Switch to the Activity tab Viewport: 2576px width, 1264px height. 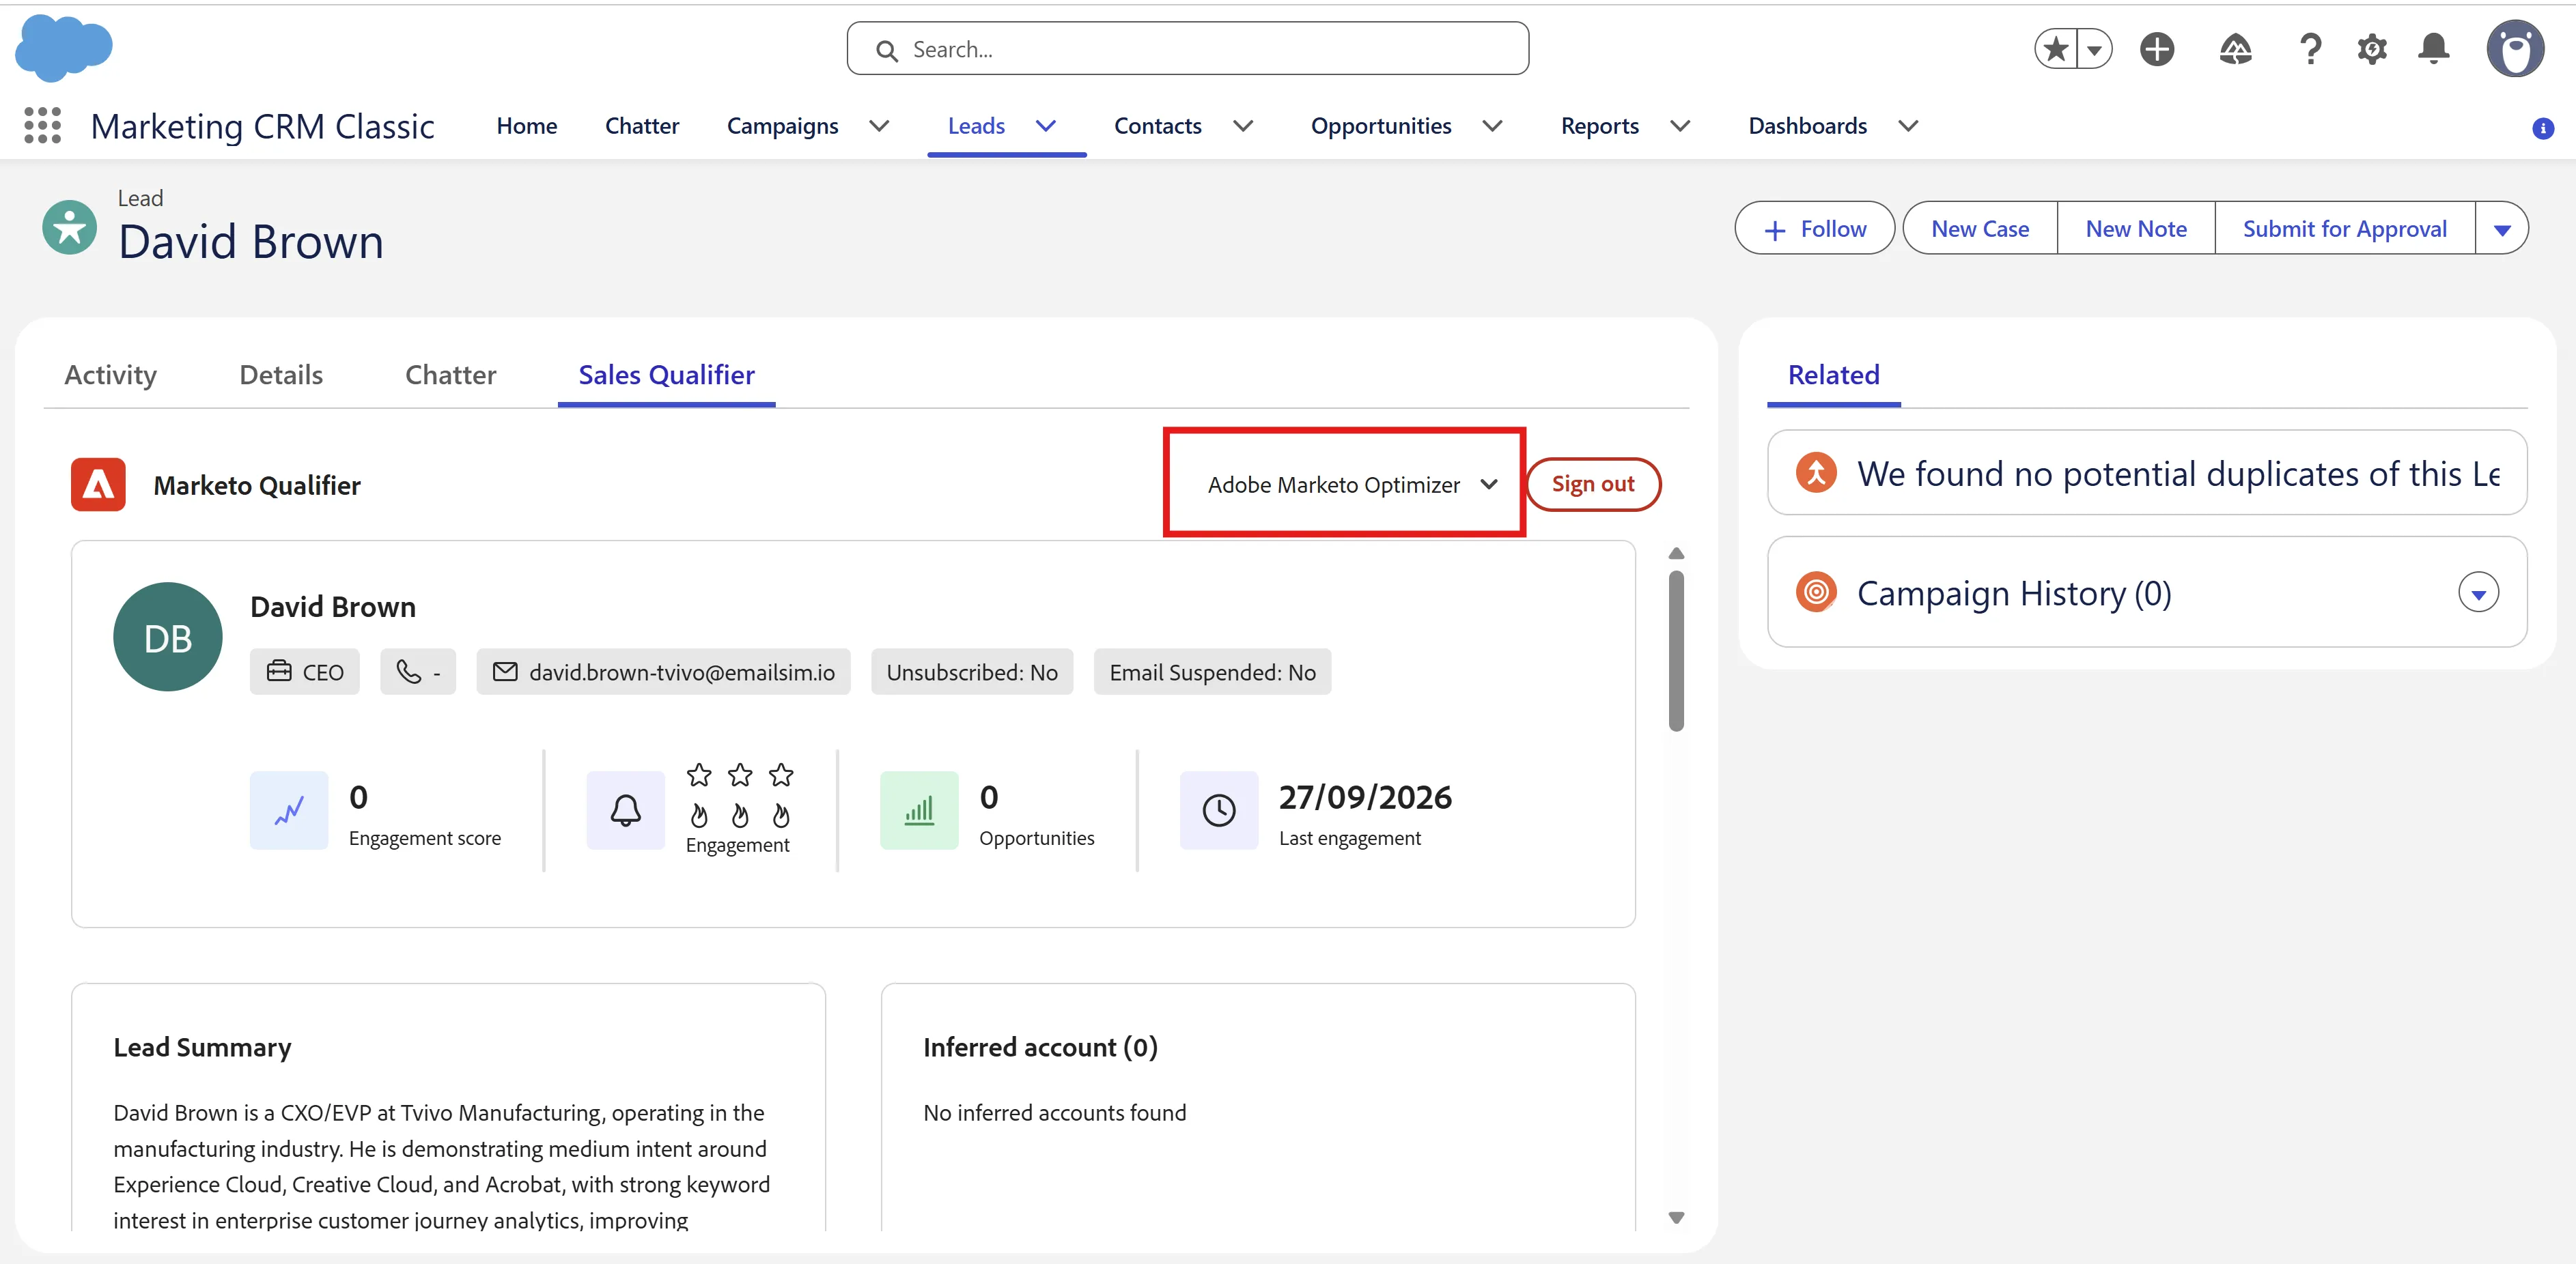coord(111,375)
